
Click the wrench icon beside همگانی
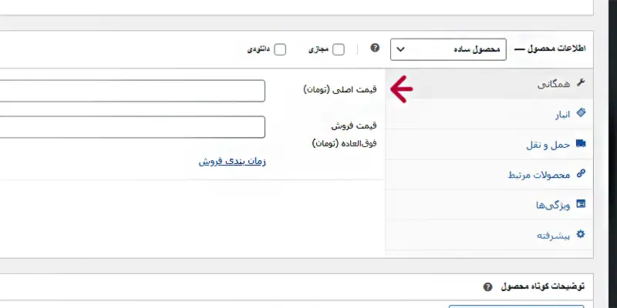point(581,82)
